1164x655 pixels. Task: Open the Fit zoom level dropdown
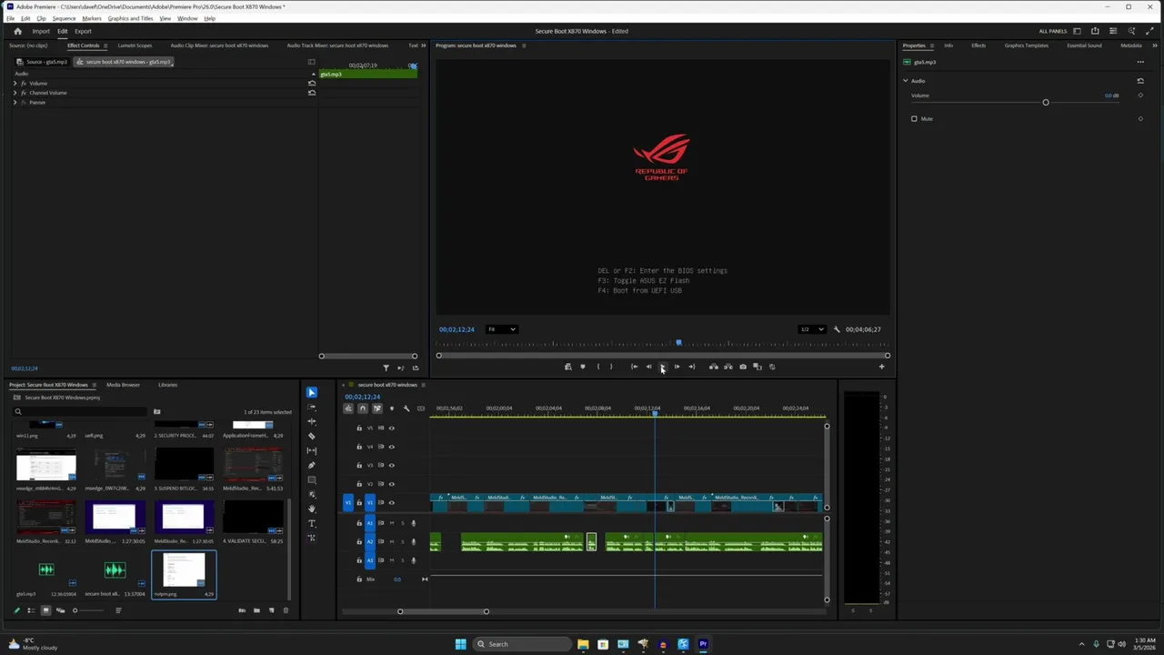pos(501,329)
